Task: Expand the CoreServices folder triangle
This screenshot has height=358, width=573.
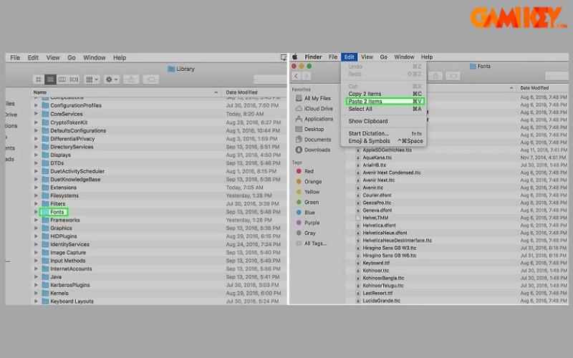Action: [37, 114]
